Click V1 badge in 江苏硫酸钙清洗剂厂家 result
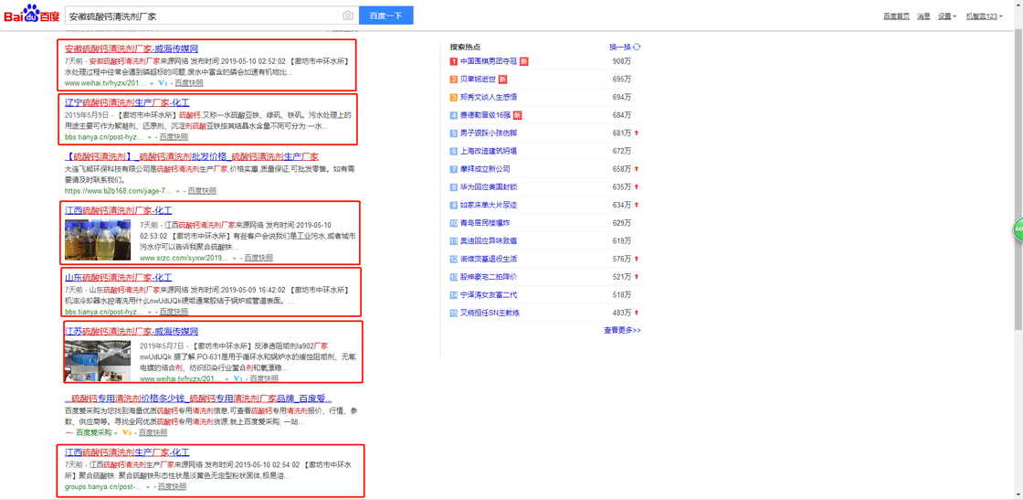Viewport: 1023px width, 500px height. 237,378
